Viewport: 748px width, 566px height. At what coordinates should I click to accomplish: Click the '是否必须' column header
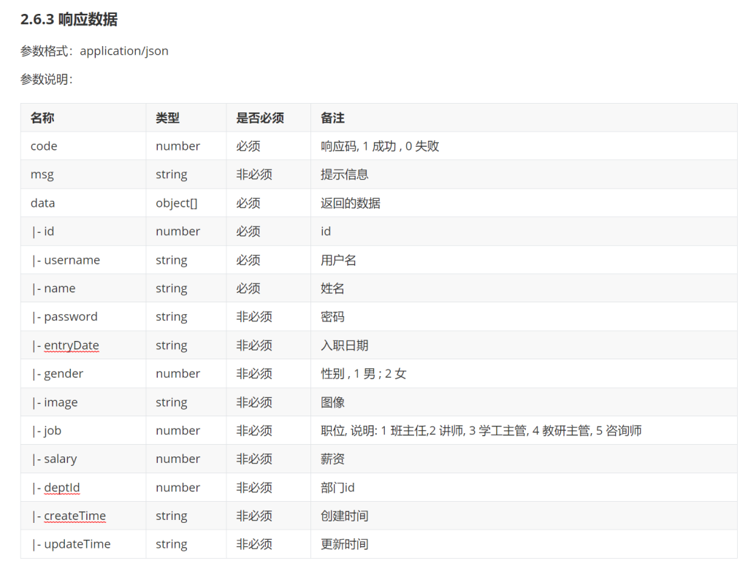pyautogui.click(x=259, y=118)
